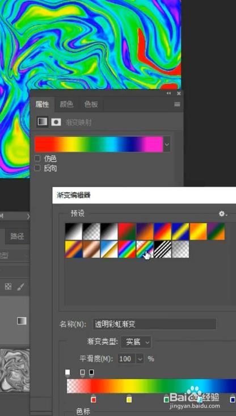Image resolution: width=236 pixels, height=416 pixels.
Task: Open the properties panel flyout menu
Action: click(x=177, y=104)
